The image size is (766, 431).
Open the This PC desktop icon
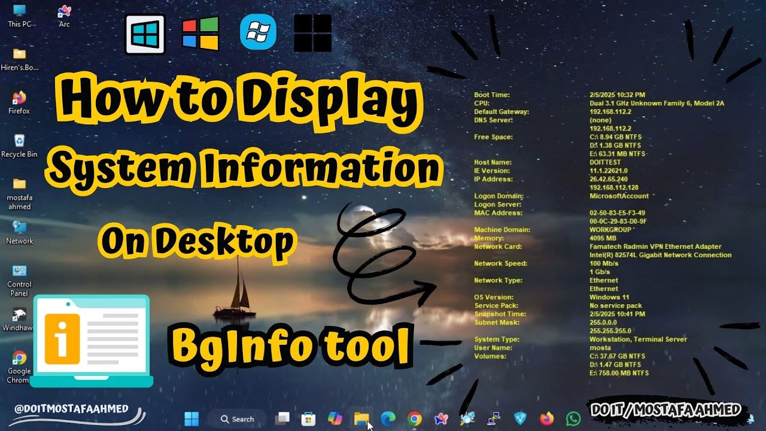pos(19,16)
